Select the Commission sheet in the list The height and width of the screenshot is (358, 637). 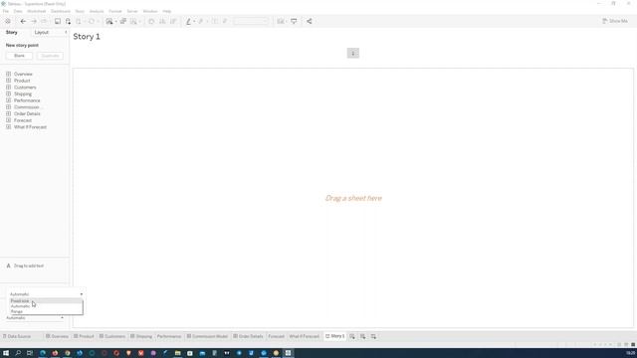(x=27, y=107)
